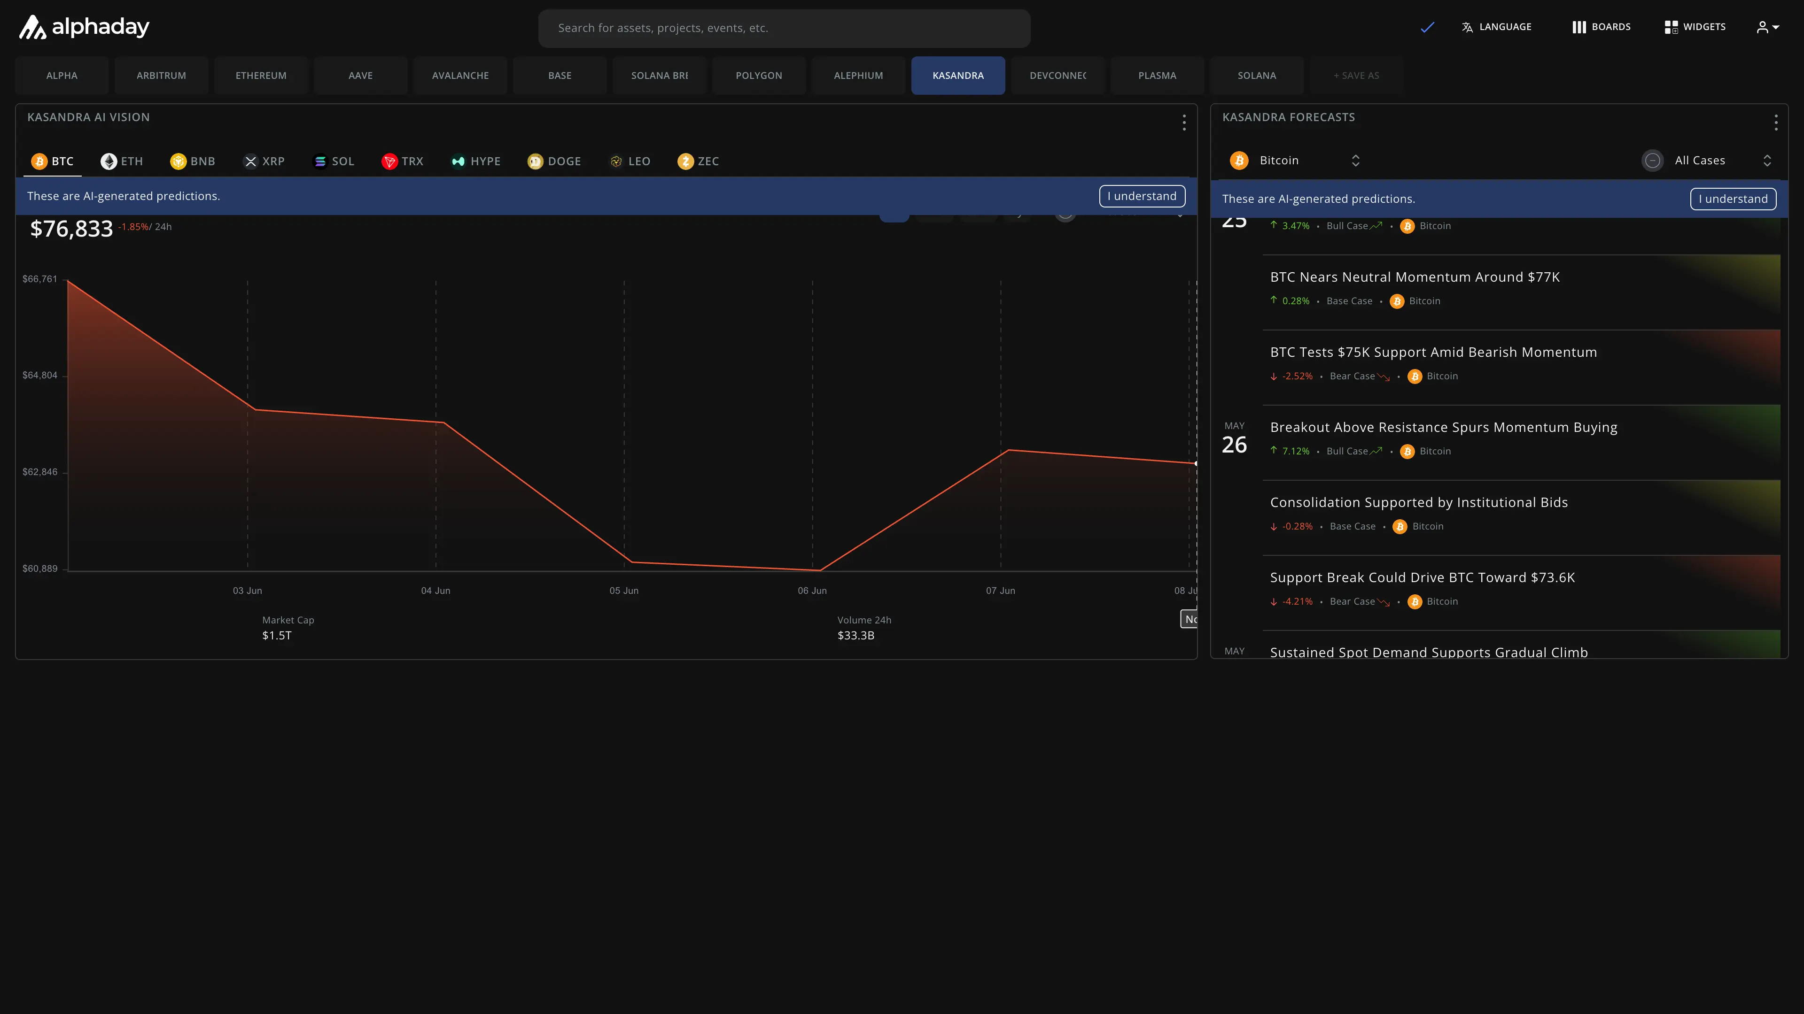Open the Widgets panel
Screen dimensions: 1804x1014
(1695, 27)
